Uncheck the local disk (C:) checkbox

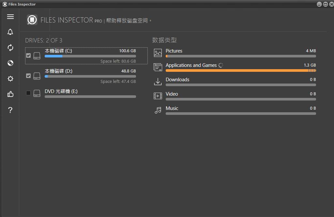pyautogui.click(x=28, y=56)
